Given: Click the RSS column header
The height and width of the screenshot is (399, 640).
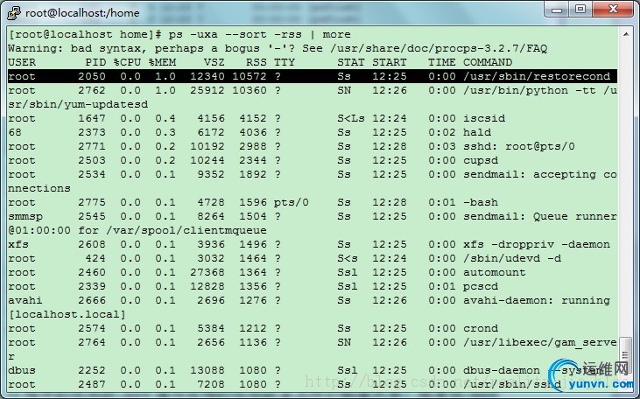Looking at the screenshot, I should click(x=256, y=62).
